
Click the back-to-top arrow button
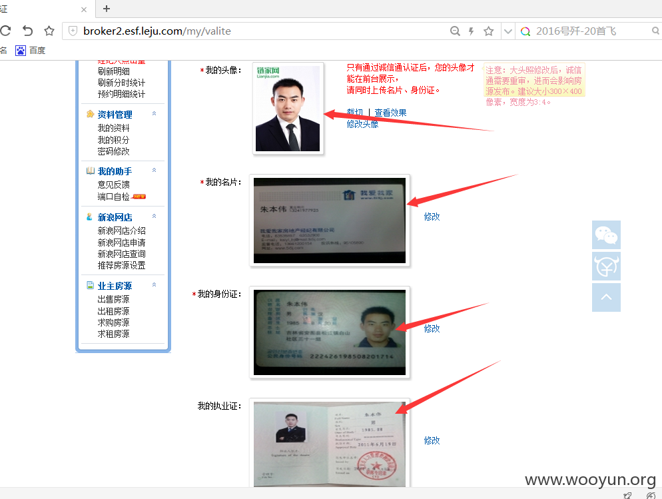[606, 297]
